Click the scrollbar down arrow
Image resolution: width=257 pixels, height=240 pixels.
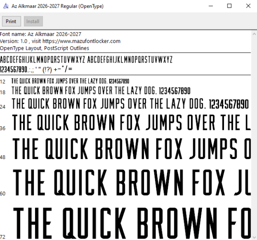click(x=254, y=237)
